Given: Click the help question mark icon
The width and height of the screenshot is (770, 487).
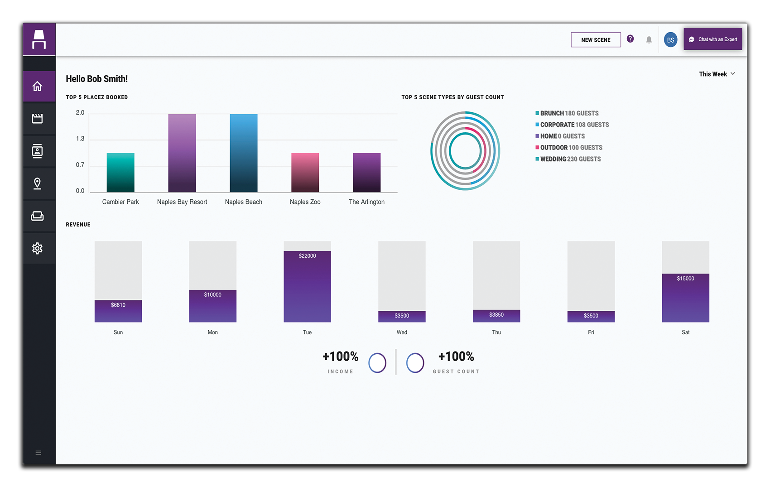Looking at the screenshot, I should pos(630,39).
